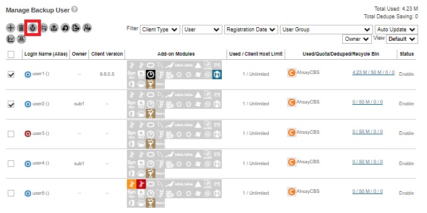Open the Registration Date filter dropdown

coord(251,30)
